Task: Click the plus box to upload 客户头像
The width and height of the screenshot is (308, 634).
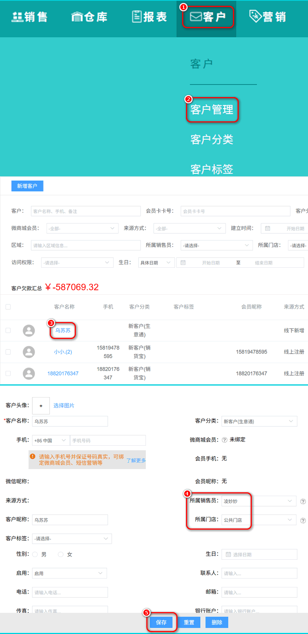Action: (41, 406)
